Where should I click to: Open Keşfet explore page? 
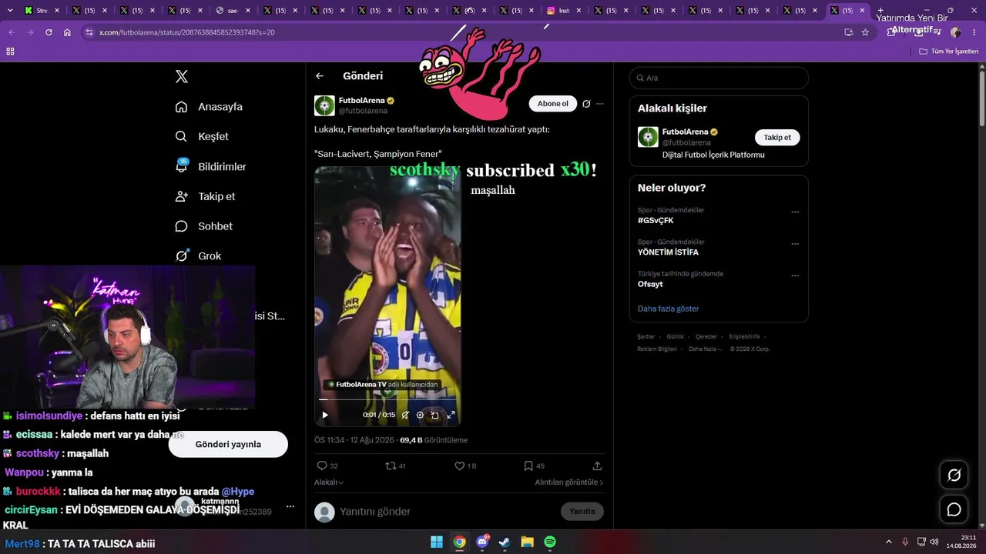point(202,136)
